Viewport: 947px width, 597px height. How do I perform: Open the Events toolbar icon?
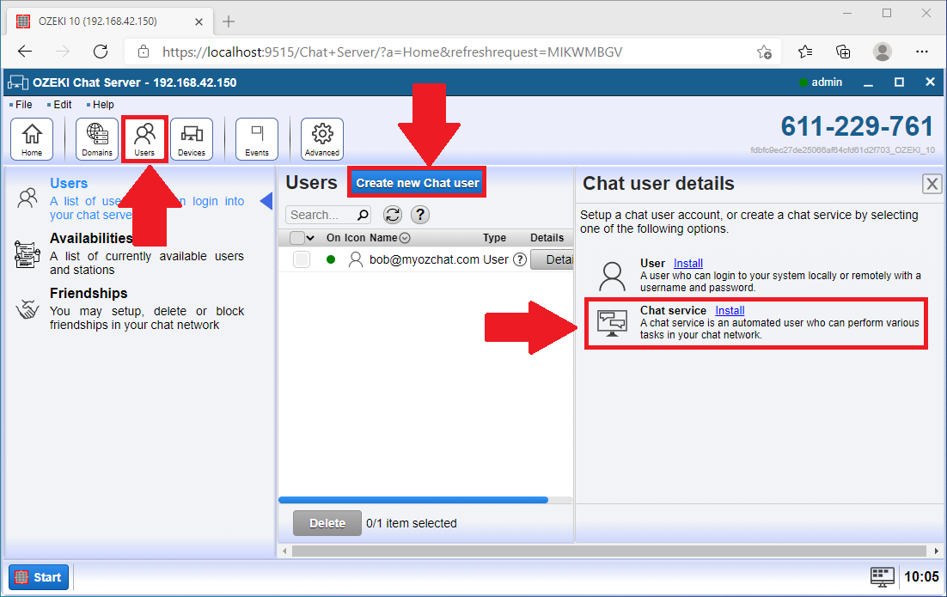coord(254,137)
